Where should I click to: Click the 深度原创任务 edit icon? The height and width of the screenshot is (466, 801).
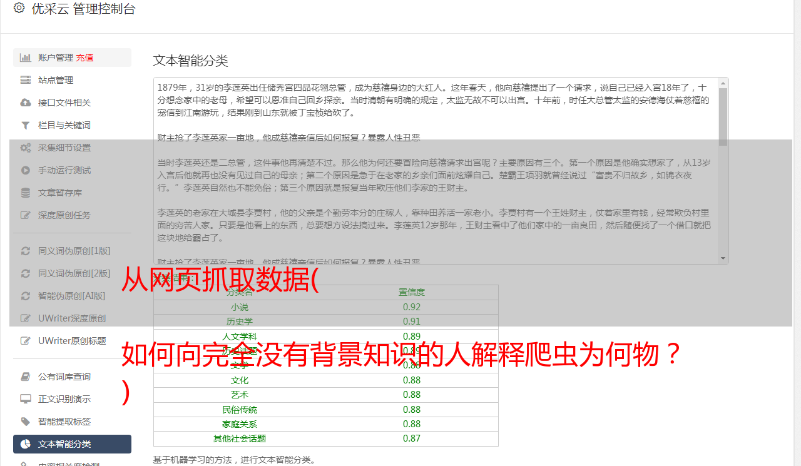[x=26, y=215]
